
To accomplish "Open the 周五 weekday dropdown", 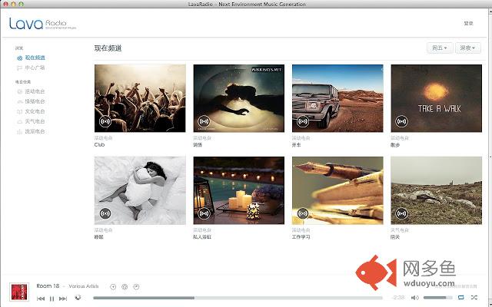I will 440,48.
